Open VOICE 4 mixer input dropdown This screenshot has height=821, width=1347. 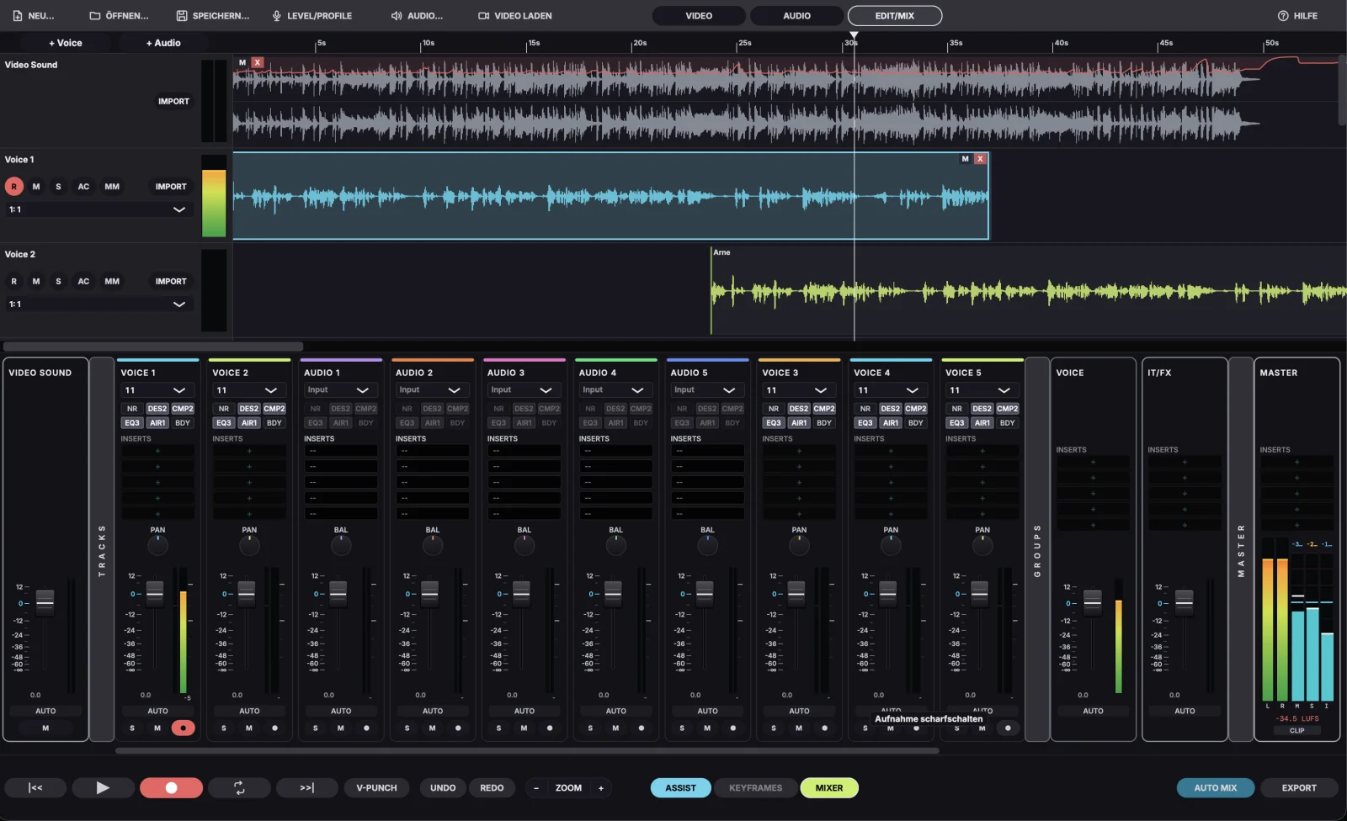(x=891, y=390)
